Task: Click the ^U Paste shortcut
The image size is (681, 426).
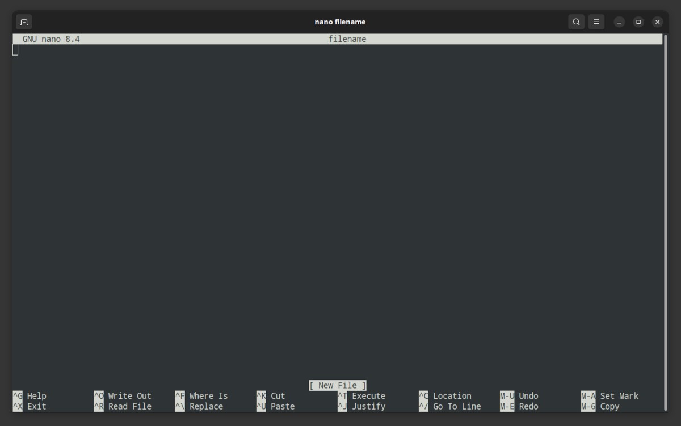Action: (x=276, y=406)
